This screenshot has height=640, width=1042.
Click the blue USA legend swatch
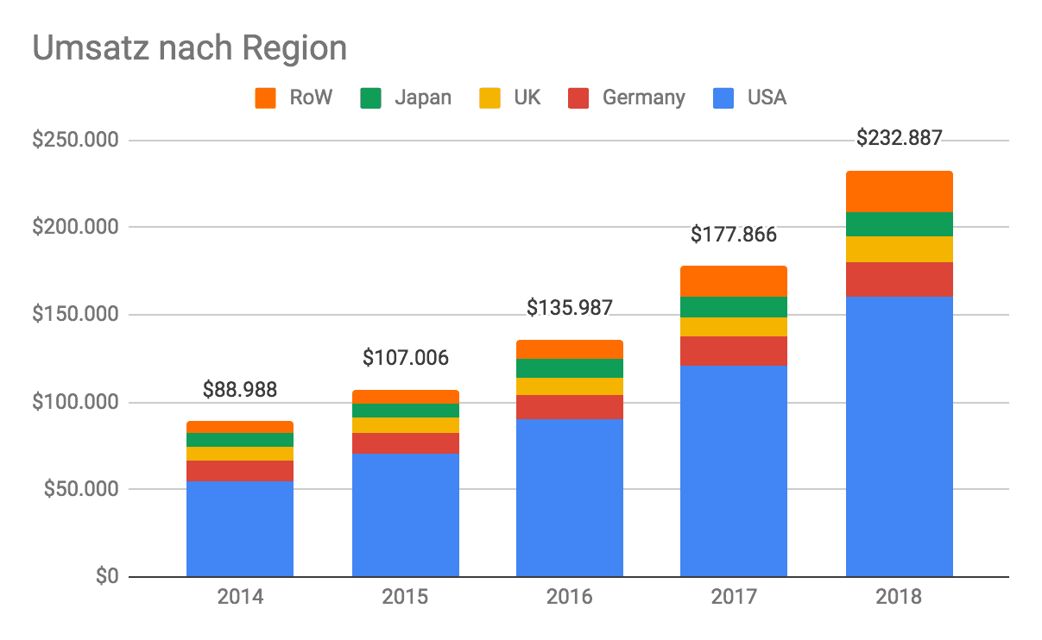pos(723,98)
